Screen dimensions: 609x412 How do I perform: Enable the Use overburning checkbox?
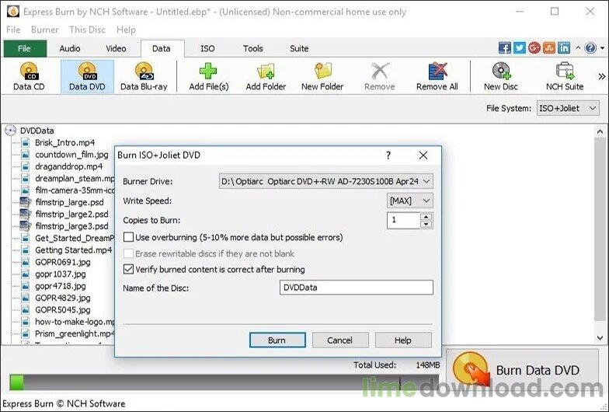pyautogui.click(x=129, y=237)
